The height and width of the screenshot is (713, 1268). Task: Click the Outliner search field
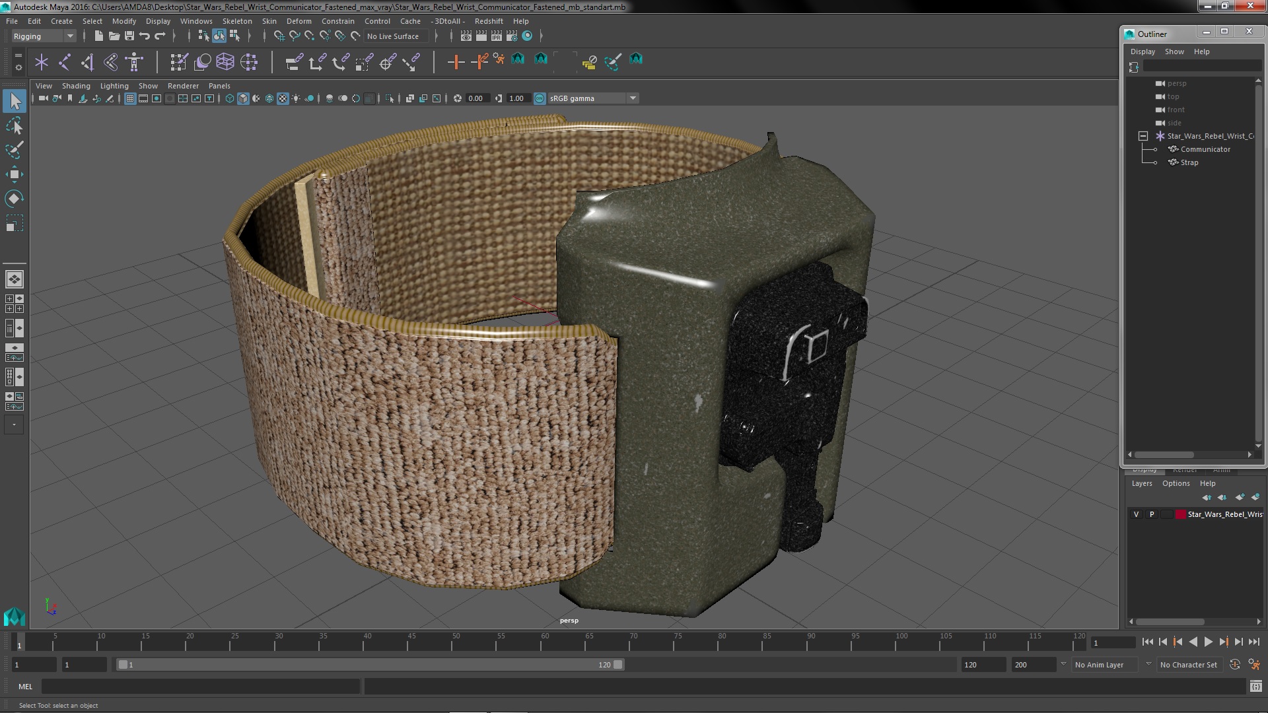[1202, 67]
